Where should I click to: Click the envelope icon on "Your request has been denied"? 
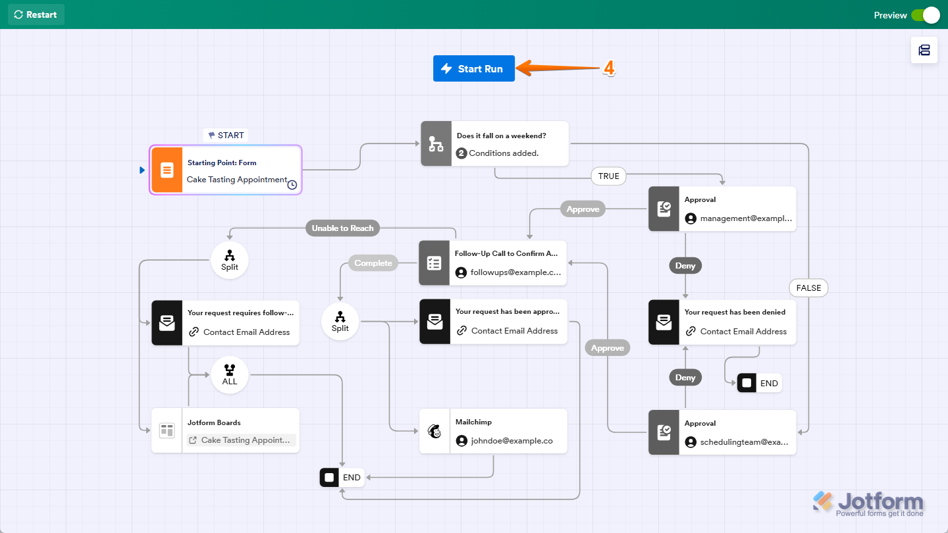(x=664, y=322)
